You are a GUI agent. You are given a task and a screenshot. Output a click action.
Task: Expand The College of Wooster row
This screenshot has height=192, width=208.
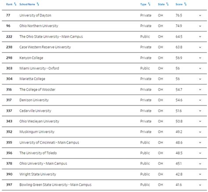200,90
